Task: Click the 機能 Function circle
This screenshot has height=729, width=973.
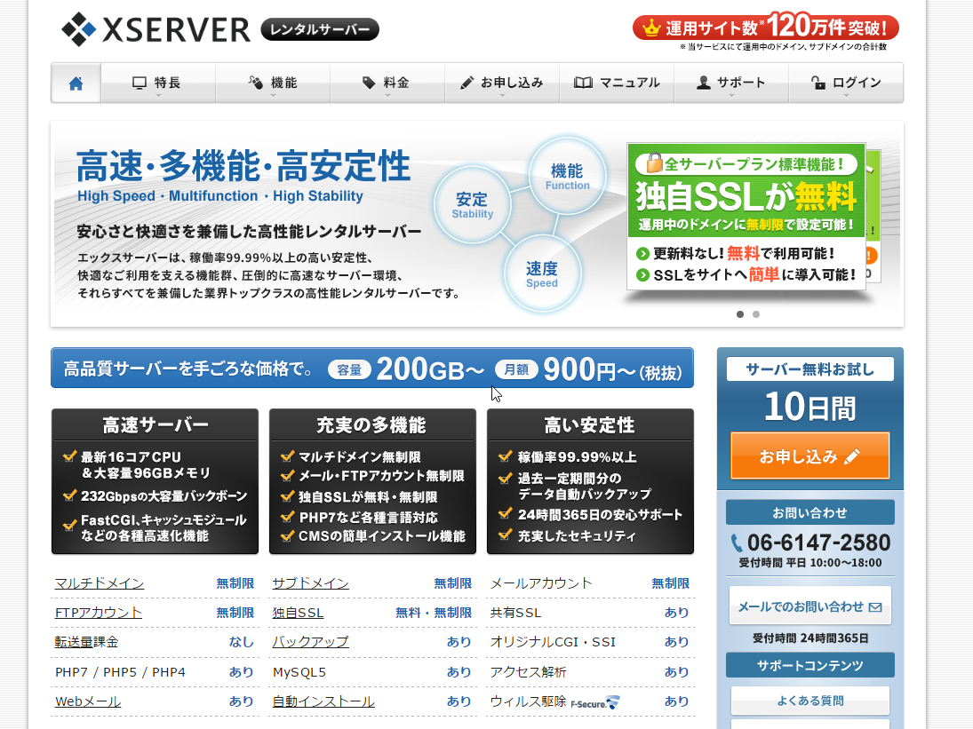Action: pyautogui.click(x=567, y=176)
